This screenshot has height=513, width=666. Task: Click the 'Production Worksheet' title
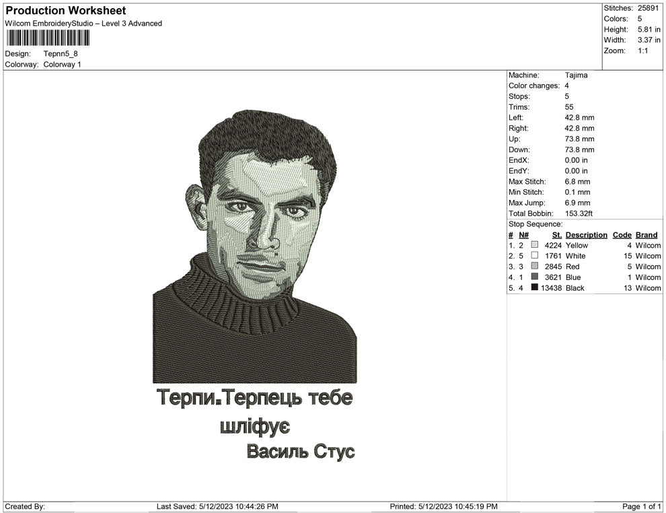(x=66, y=11)
